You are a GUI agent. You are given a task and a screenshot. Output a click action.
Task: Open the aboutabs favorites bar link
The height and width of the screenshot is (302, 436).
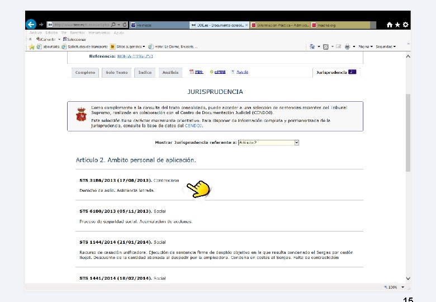coord(48,47)
